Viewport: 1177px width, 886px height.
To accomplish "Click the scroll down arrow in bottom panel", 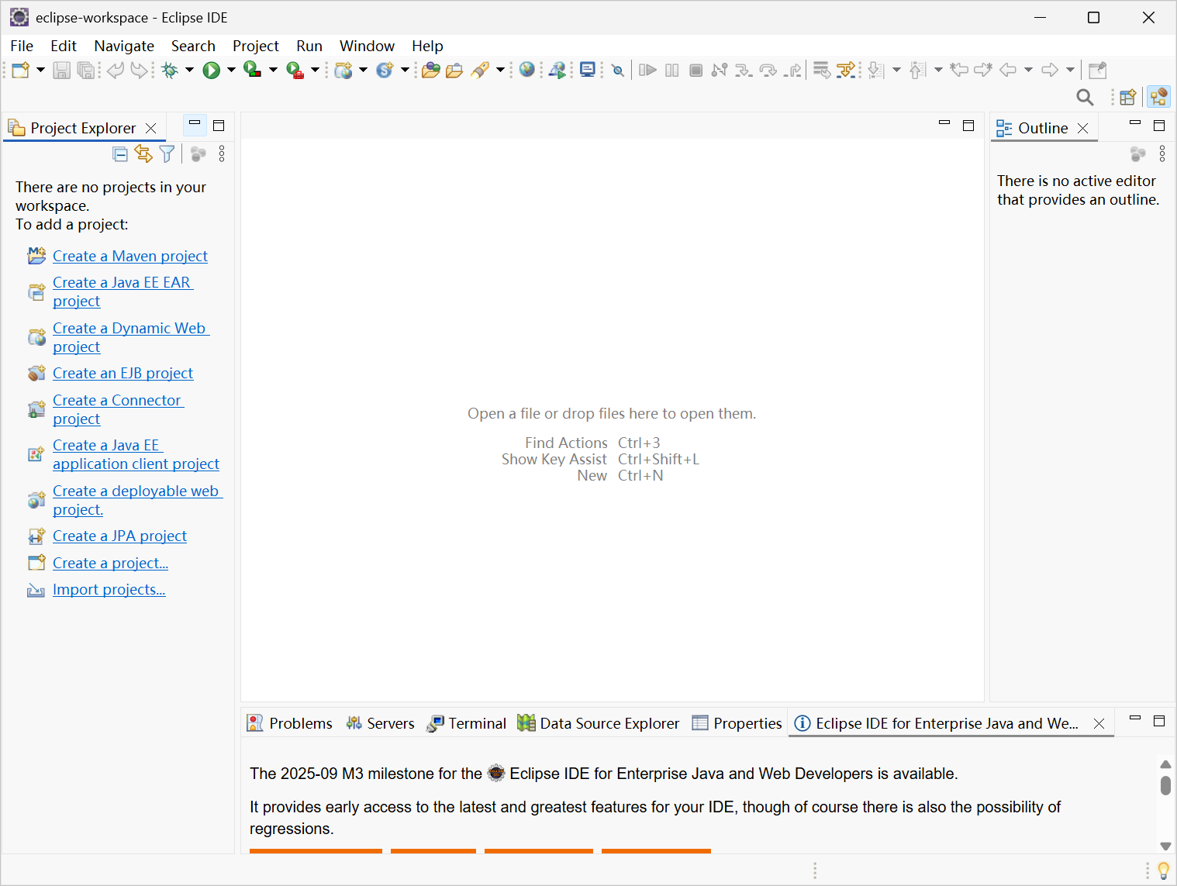I will pyautogui.click(x=1165, y=846).
